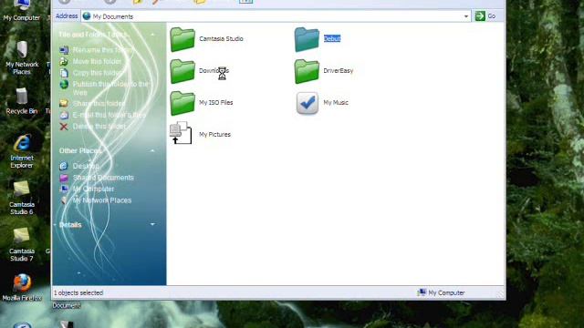Click the highlighted Debut folder name
The width and height of the screenshot is (584, 328).
point(332,38)
